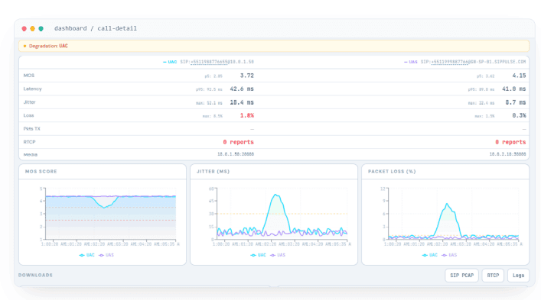Open the UAC SIP address link
The width and height of the screenshot is (541, 300).
click(209, 62)
